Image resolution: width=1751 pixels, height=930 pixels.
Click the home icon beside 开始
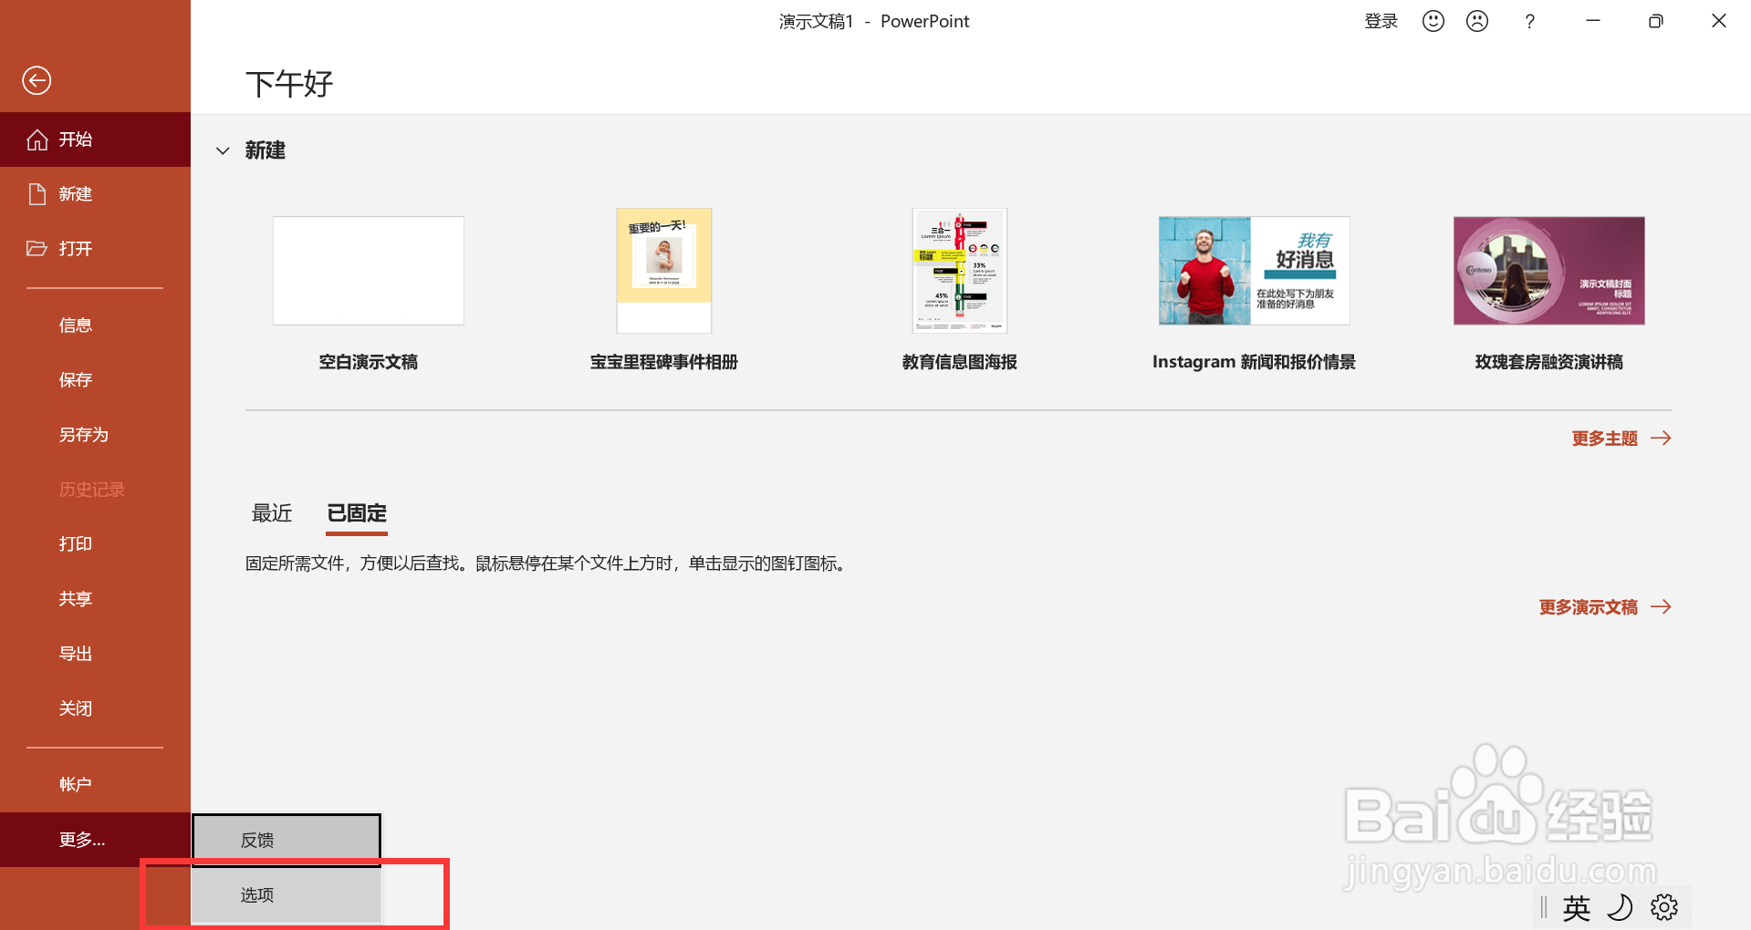(x=37, y=139)
